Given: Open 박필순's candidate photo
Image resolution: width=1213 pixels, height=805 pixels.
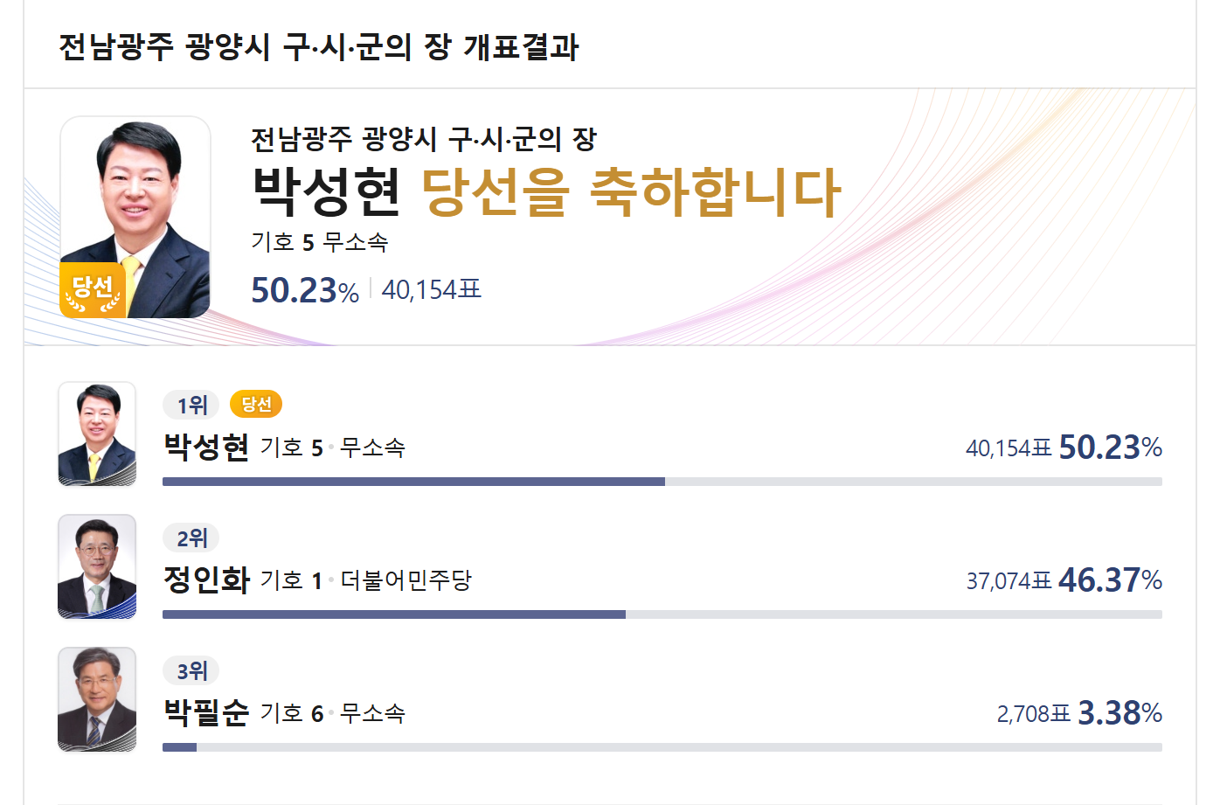Looking at the screenshot, I should click(x=97, y=699).
